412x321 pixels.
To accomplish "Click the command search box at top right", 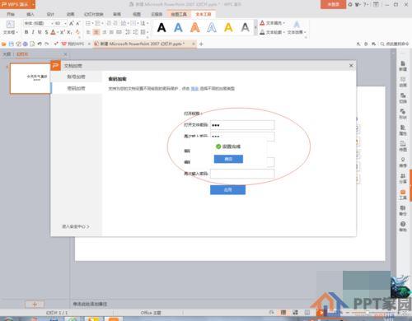I will (x=395, y=44).
